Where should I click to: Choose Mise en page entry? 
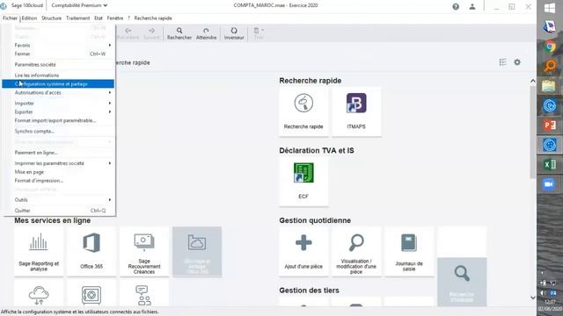tap(59, 172)
